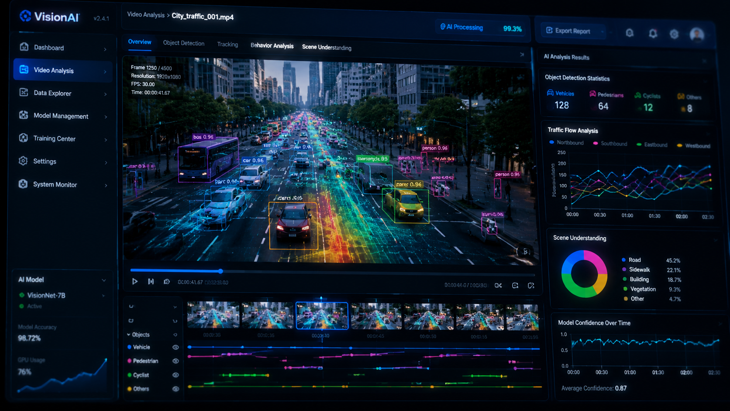
Task: Open the VisionNet-7B model dropdown
Action: point(103,296)
